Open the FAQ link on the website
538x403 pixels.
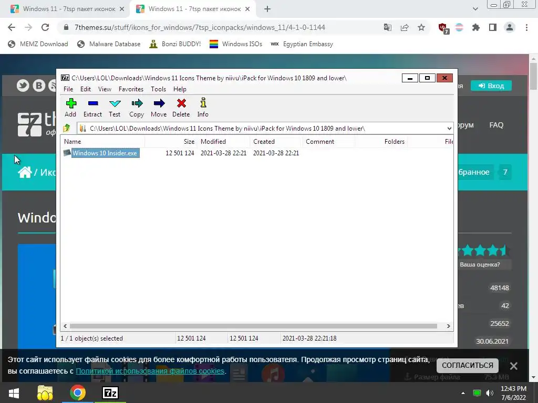[496, 125]
